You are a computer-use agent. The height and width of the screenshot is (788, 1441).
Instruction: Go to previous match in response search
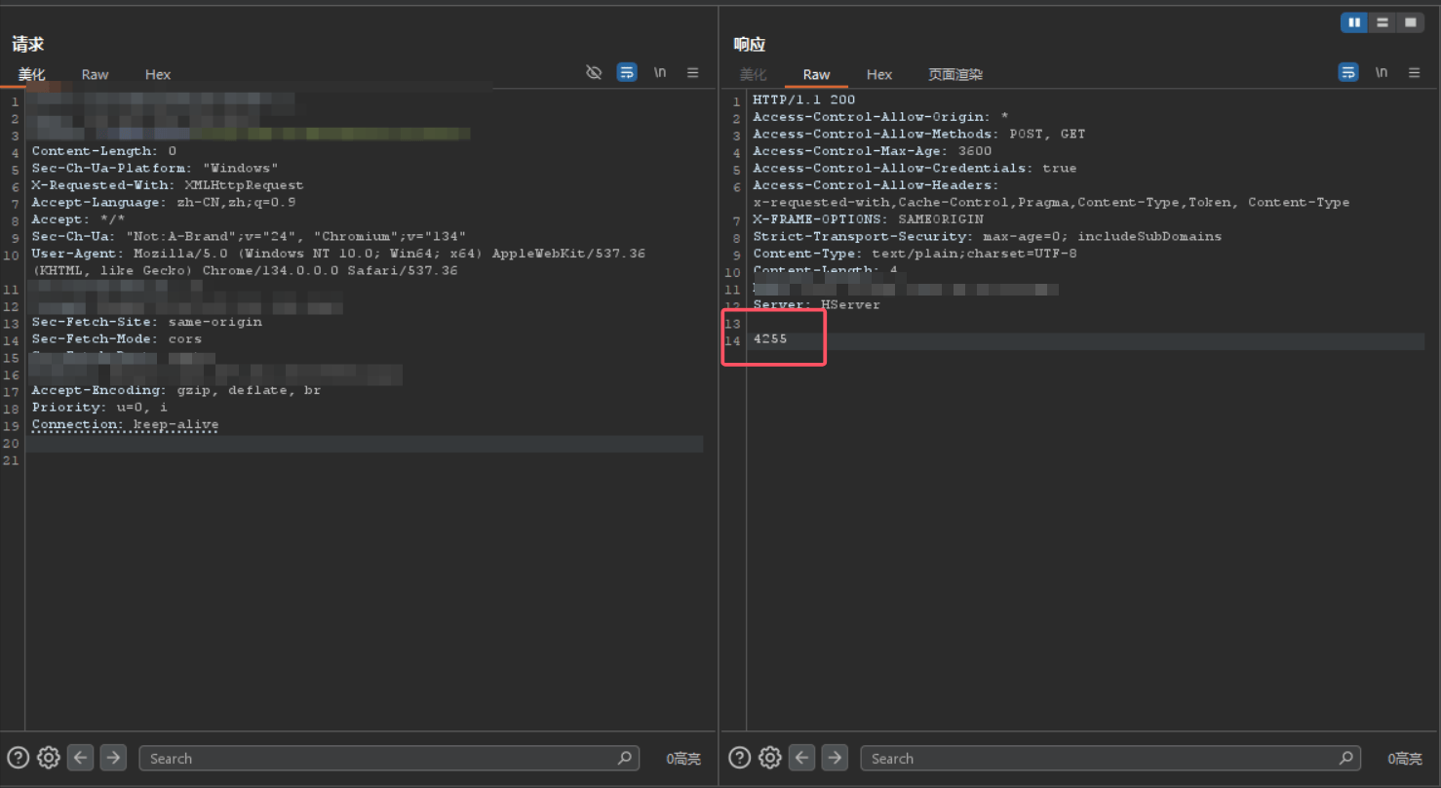tap(802, 758)
